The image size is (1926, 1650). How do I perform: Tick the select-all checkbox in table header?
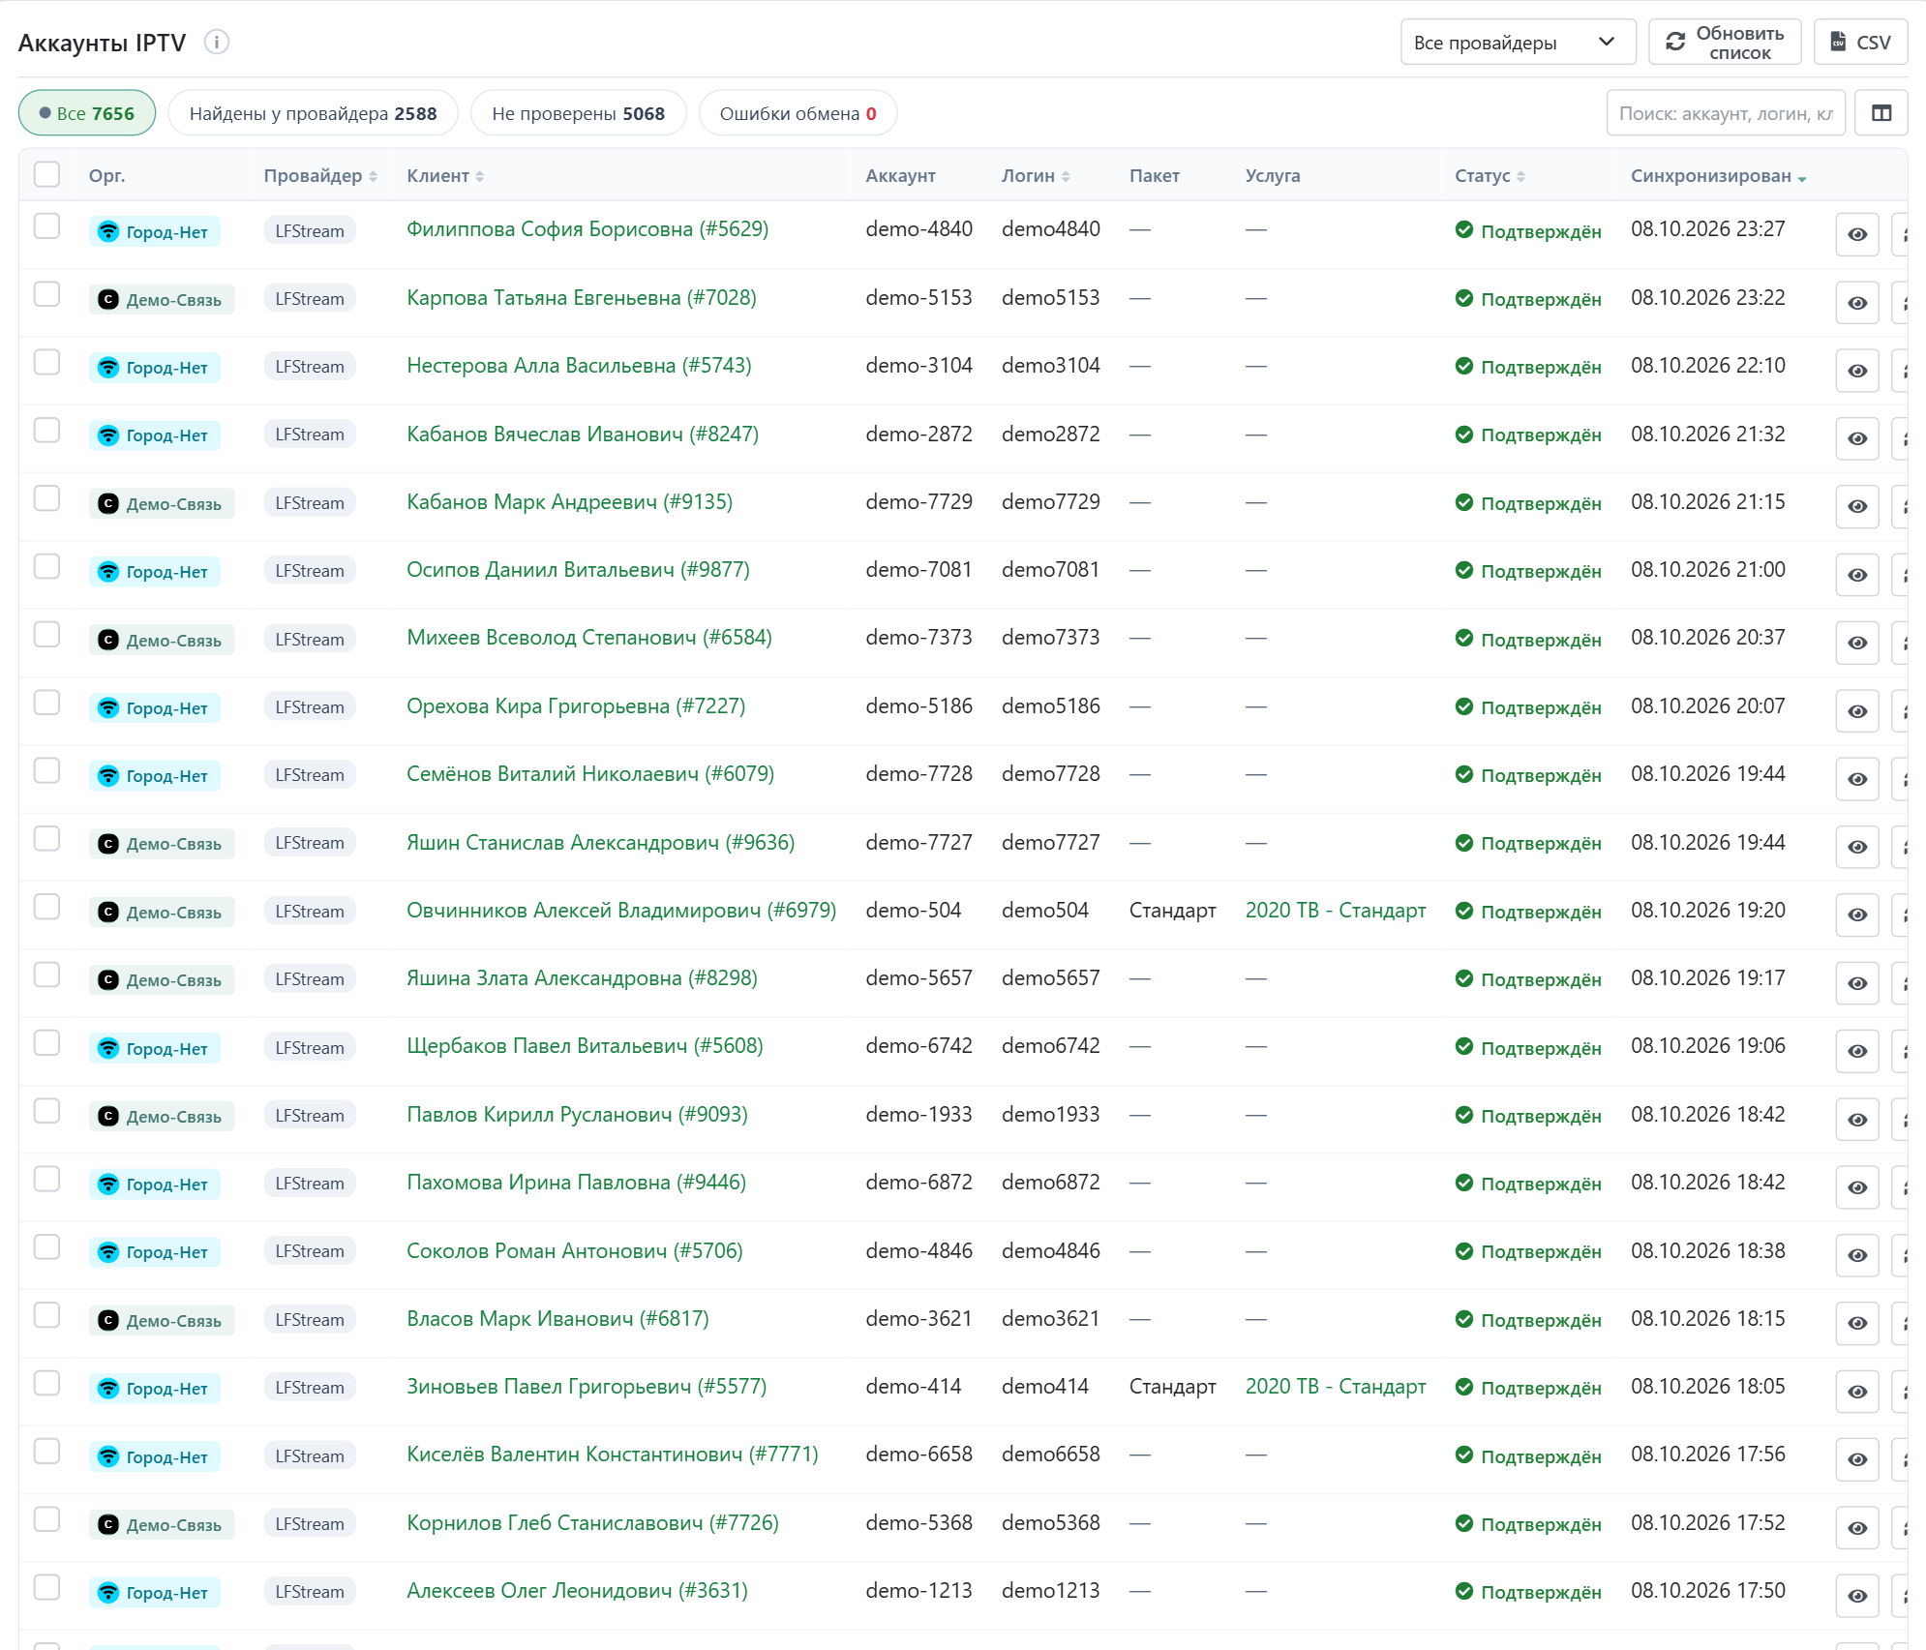point(46,174)
